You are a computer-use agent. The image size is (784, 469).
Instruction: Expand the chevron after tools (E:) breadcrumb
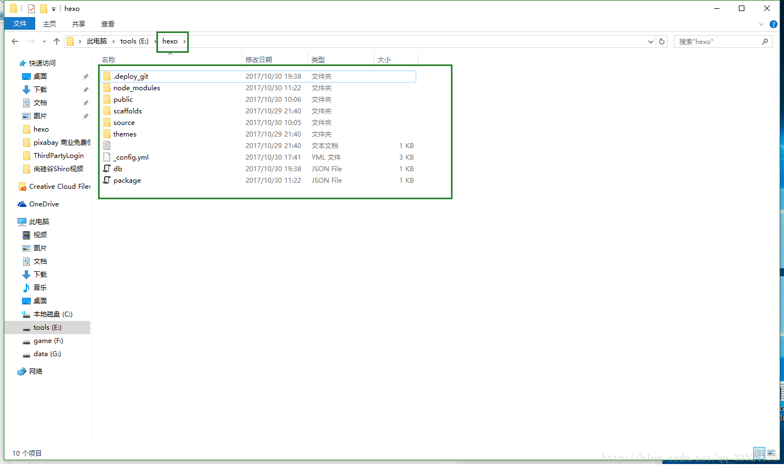pos(155,41)
